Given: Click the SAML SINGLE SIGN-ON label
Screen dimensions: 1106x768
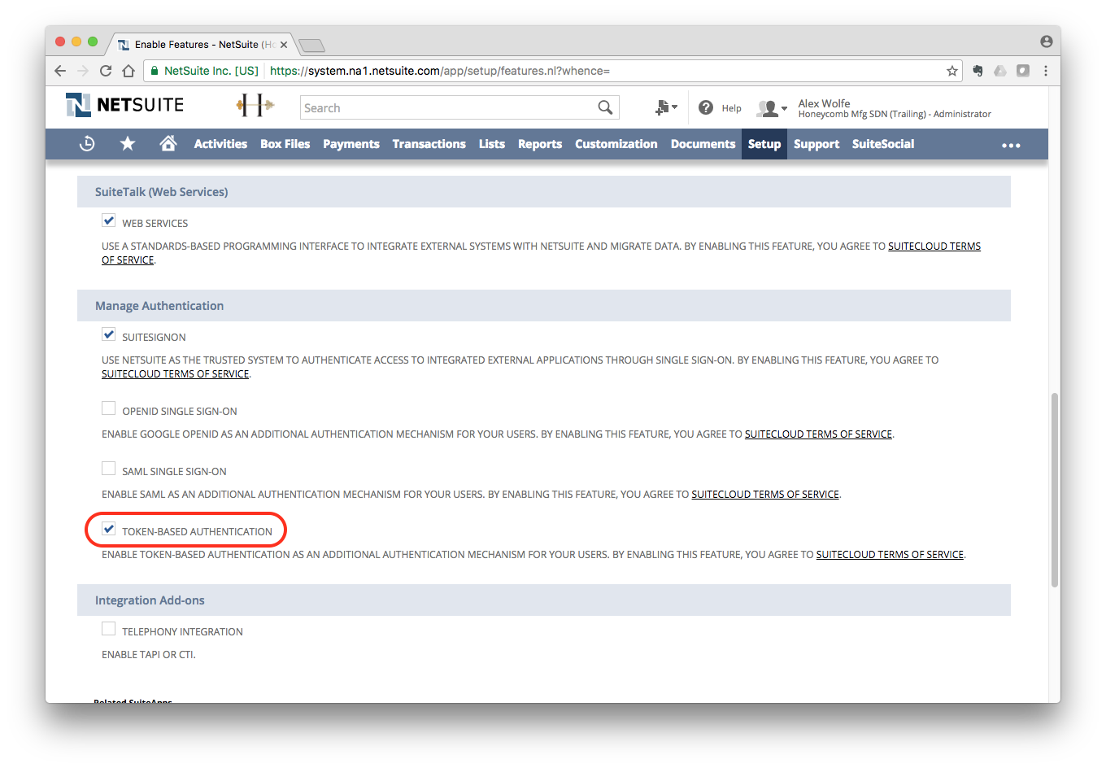Looking at the screenshot, I should [174, 471].
